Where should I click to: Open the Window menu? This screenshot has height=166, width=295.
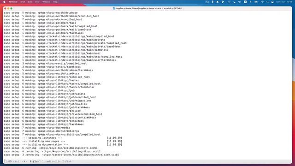click(x=46, y=2)
